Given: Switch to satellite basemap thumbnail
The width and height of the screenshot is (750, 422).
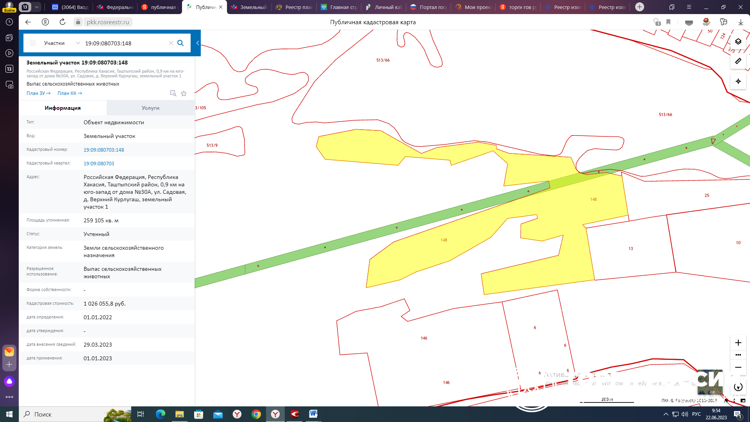Looking at the screenshot, I should pos(710,382).
